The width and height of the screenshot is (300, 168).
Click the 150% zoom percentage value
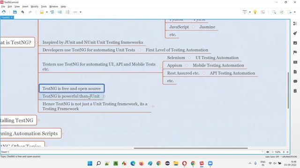(277, 152)
